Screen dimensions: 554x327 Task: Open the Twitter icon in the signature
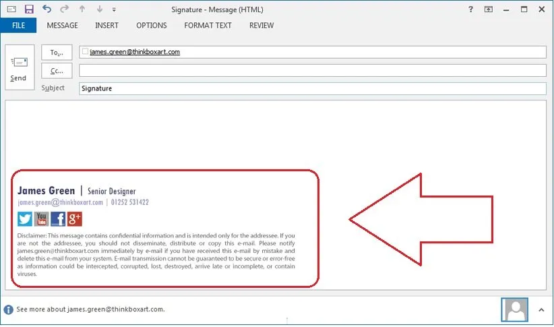[x=25, y=218]
